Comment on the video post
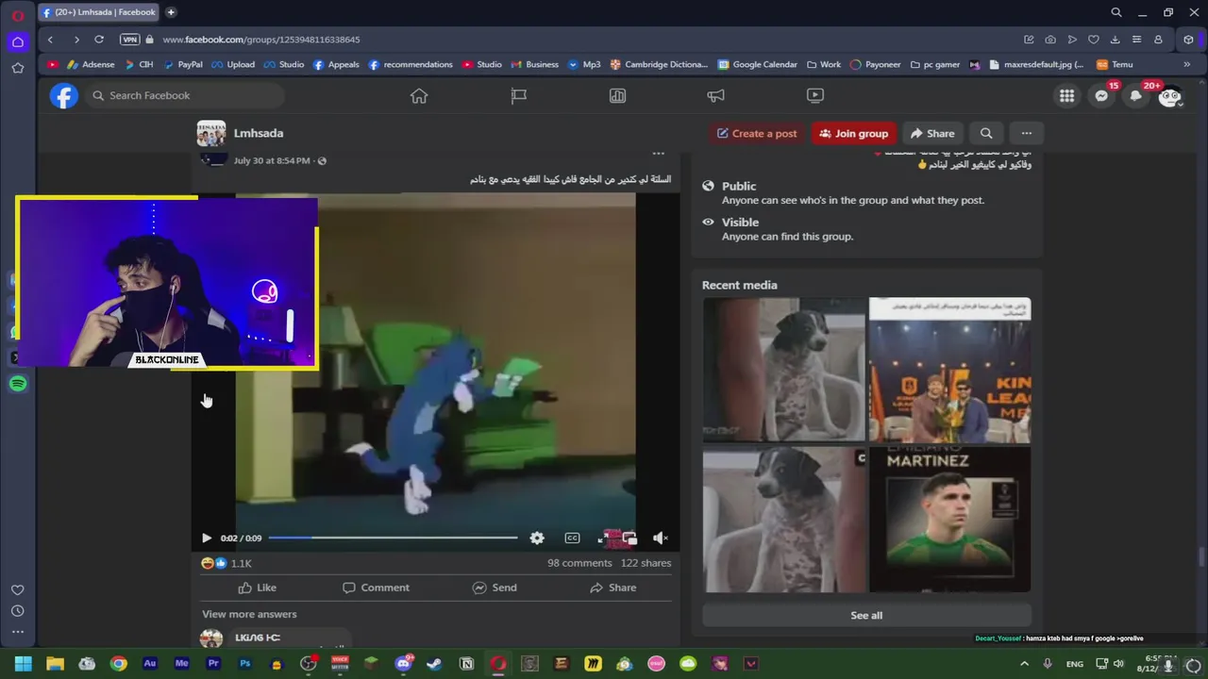Screen dimensions: 1208x679 (376, 588)
